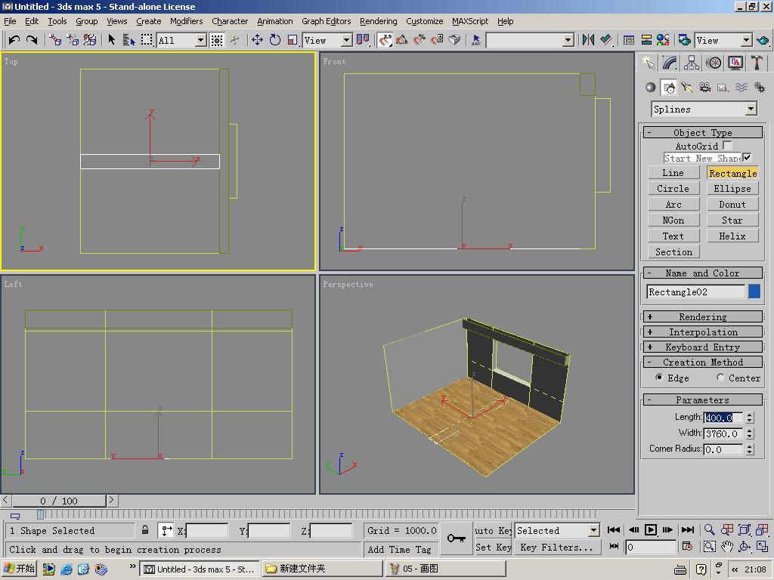774x580 pixels.
Task: Expand the Keyboard Entry rollout
Action: (x=702, y=347)
